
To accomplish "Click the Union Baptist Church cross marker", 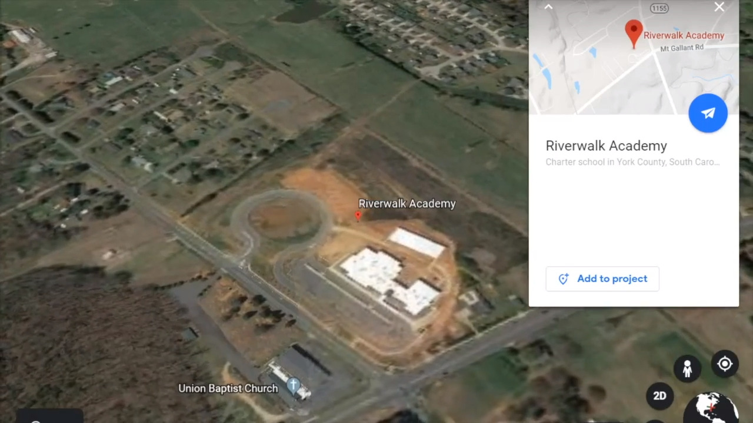I will tap(293, 386).
